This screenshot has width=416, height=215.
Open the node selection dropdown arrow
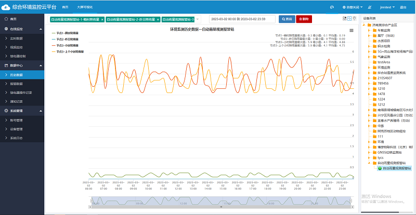pyautogui.click(x=198, y=19)
